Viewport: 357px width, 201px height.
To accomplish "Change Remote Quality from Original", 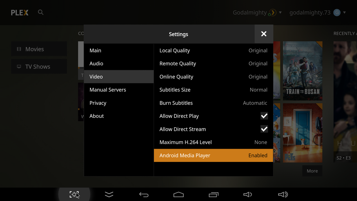I will click(x=213, y=64).
